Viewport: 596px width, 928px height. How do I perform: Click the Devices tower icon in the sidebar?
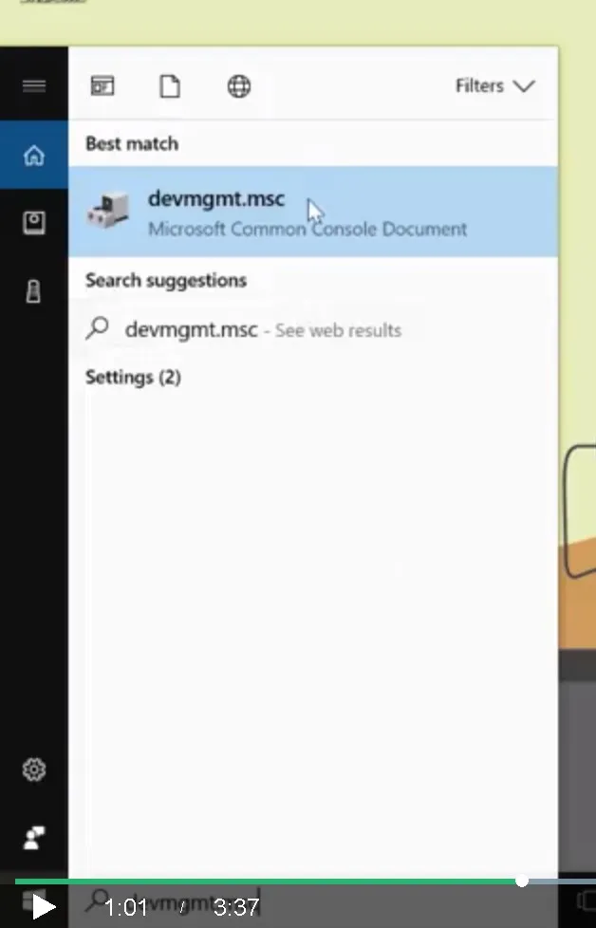(34, 291)
